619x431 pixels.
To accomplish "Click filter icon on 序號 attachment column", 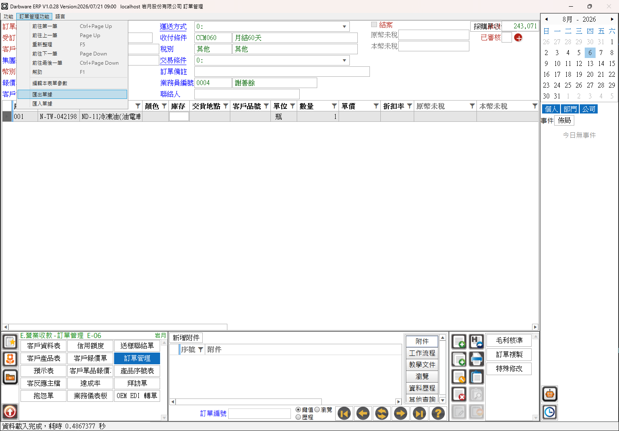I will point(200,350).
